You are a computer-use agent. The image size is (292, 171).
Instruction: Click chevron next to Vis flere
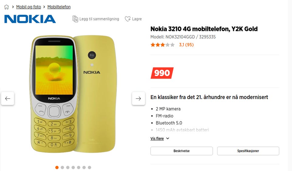click(x=168, y=139)
